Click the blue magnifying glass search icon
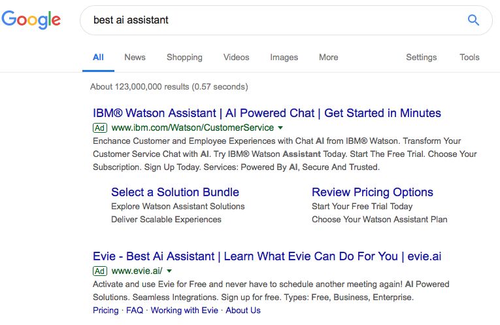The image size is (500, 325). (x=473, y=20)
